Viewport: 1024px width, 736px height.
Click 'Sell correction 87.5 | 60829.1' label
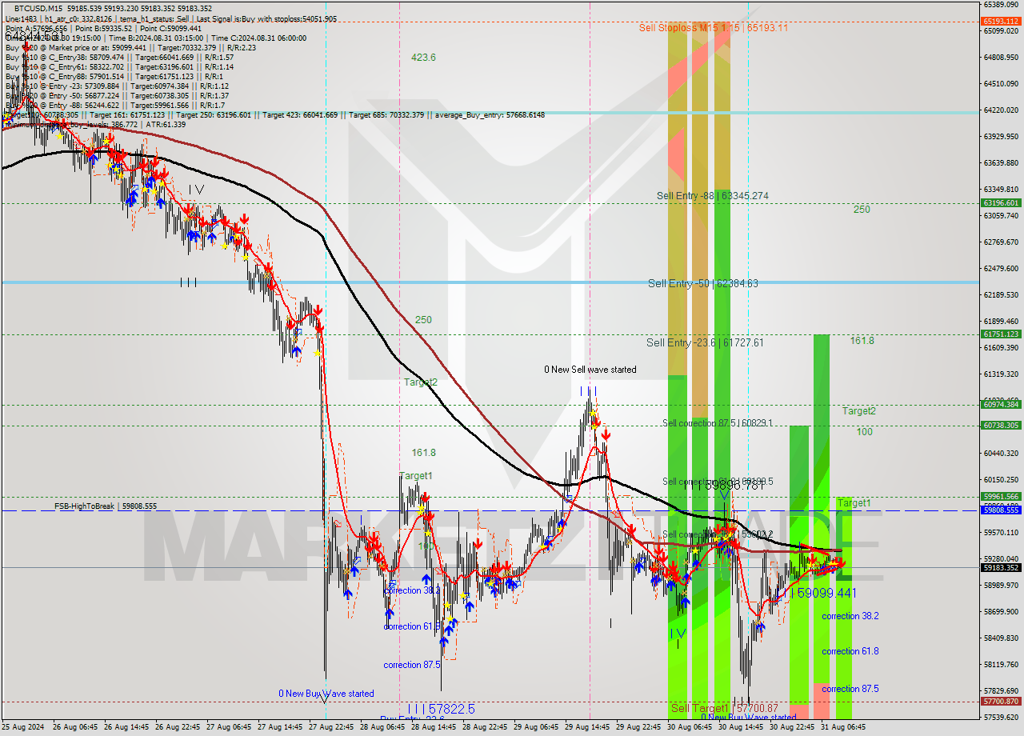[x=718, y=422]
